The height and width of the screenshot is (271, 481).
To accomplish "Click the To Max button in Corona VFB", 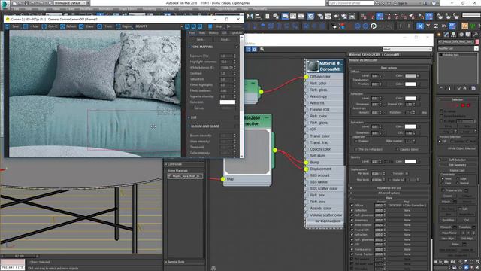I will [32, 27].
